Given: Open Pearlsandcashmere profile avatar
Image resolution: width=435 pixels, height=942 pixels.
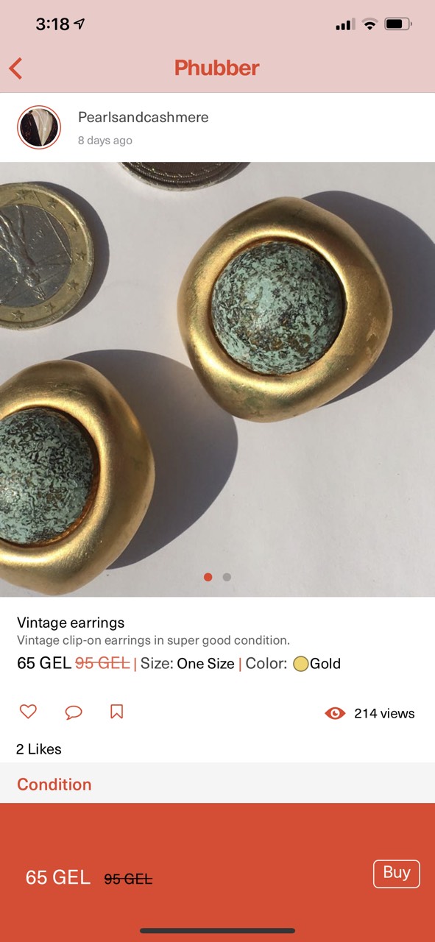Looking at the screenshot, I should click(39, 127).
